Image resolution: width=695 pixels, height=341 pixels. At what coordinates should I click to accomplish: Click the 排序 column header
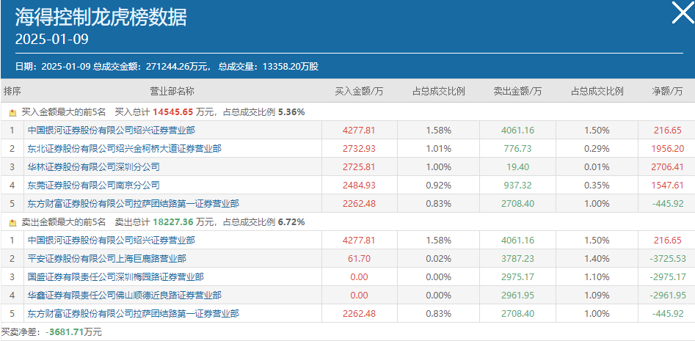[x=12, y=92]
